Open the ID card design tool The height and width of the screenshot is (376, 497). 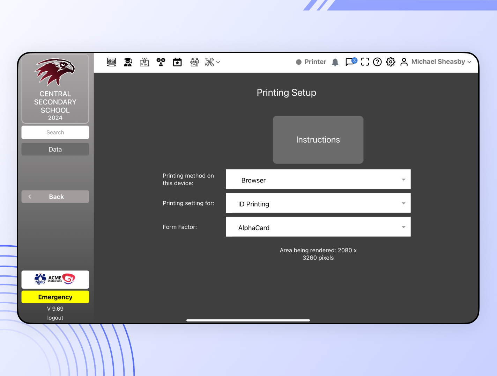click(x=111, y=62)
